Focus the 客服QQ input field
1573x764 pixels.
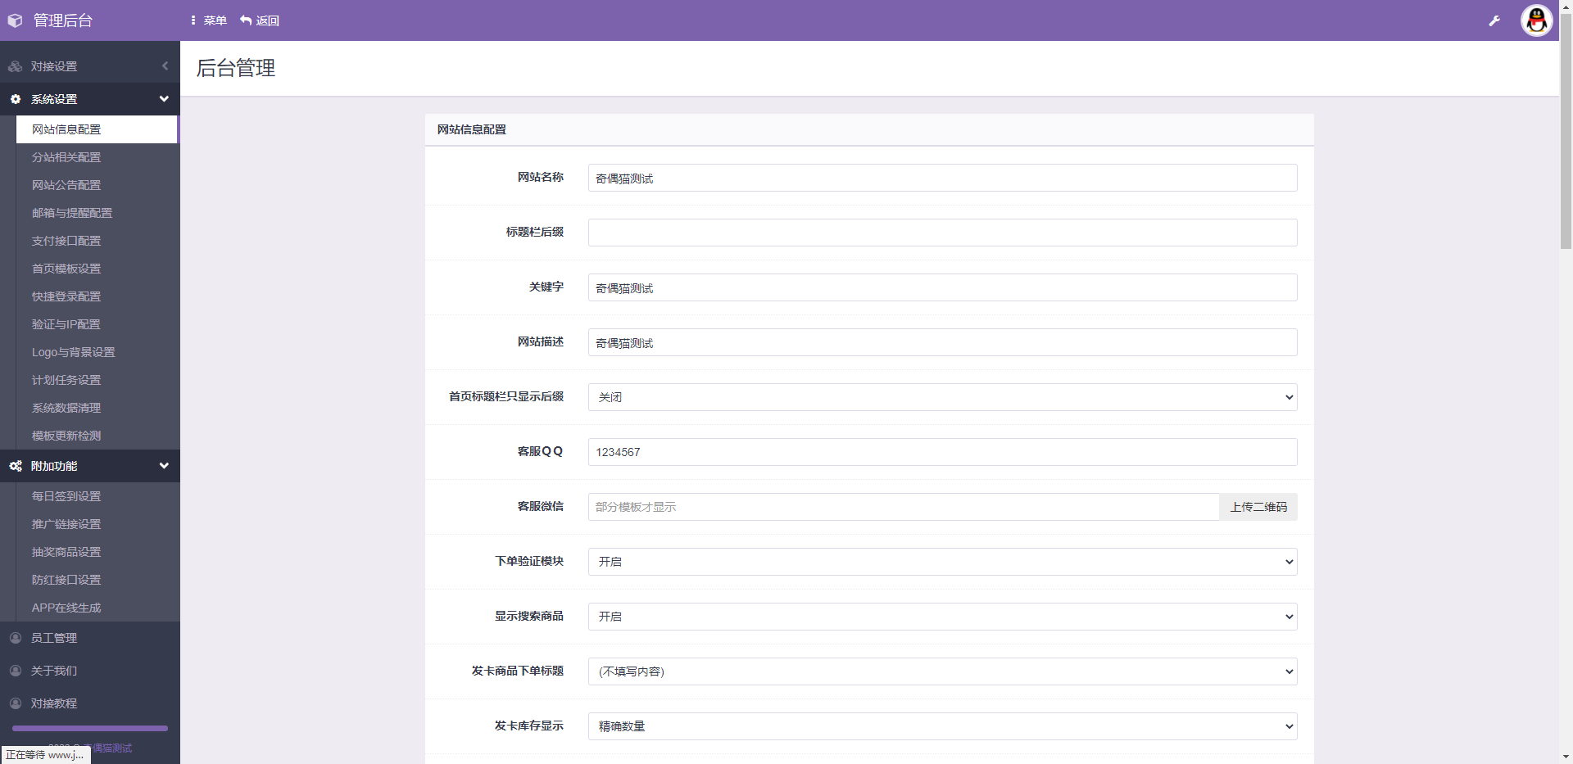click(942, 452)
